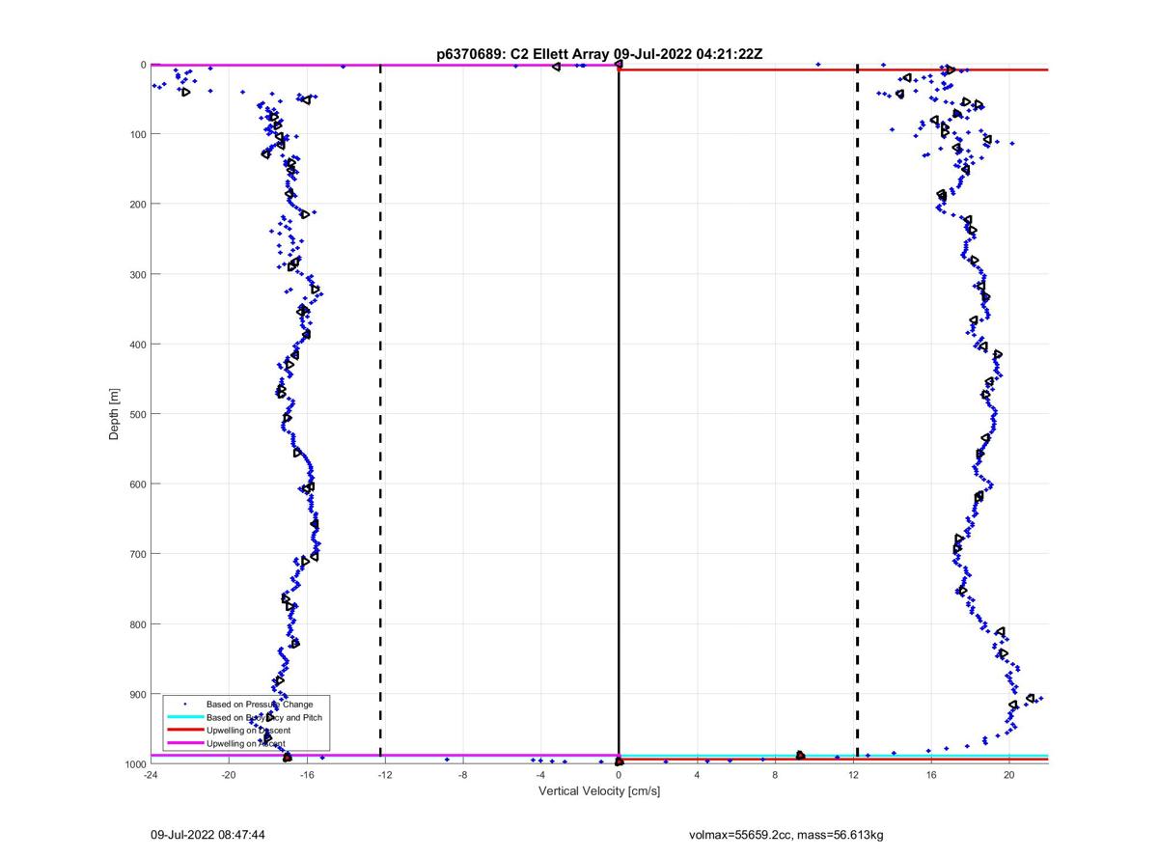Image resolution: width=1158 pixels, height=858 pixels.
Task: Click the 4 tick on velocity axis
Action: [x=697, y=774]
